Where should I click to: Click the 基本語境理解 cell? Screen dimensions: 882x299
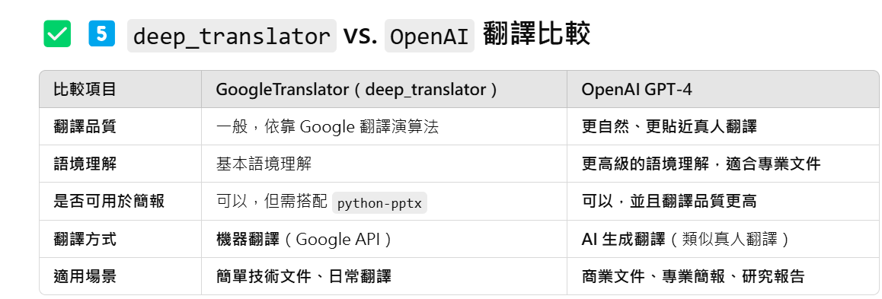[x=264, y=164]
